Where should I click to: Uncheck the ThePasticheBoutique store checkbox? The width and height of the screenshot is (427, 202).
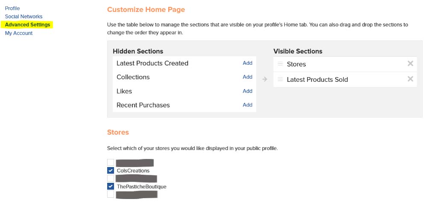pos(111,186)
